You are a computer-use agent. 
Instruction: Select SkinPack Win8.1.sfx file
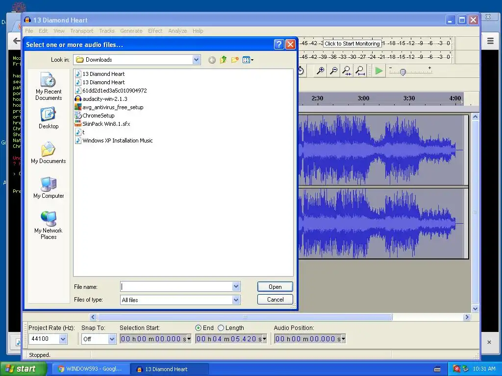102,124
